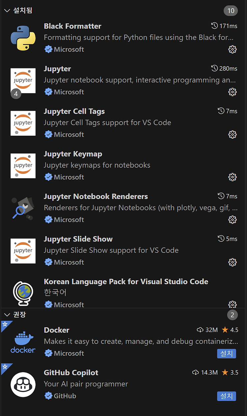
Task: Collapse the 설치됨 installed section
Action: pos(7,11)
